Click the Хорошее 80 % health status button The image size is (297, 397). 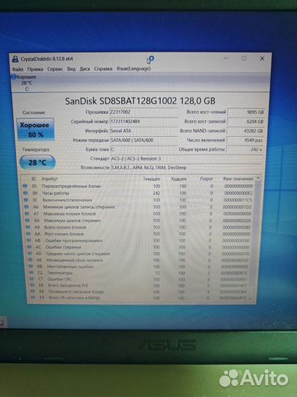pyautogui.click(x=35, y=129)
